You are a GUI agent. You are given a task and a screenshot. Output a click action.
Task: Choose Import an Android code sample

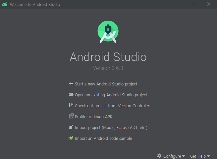(103, 138)
